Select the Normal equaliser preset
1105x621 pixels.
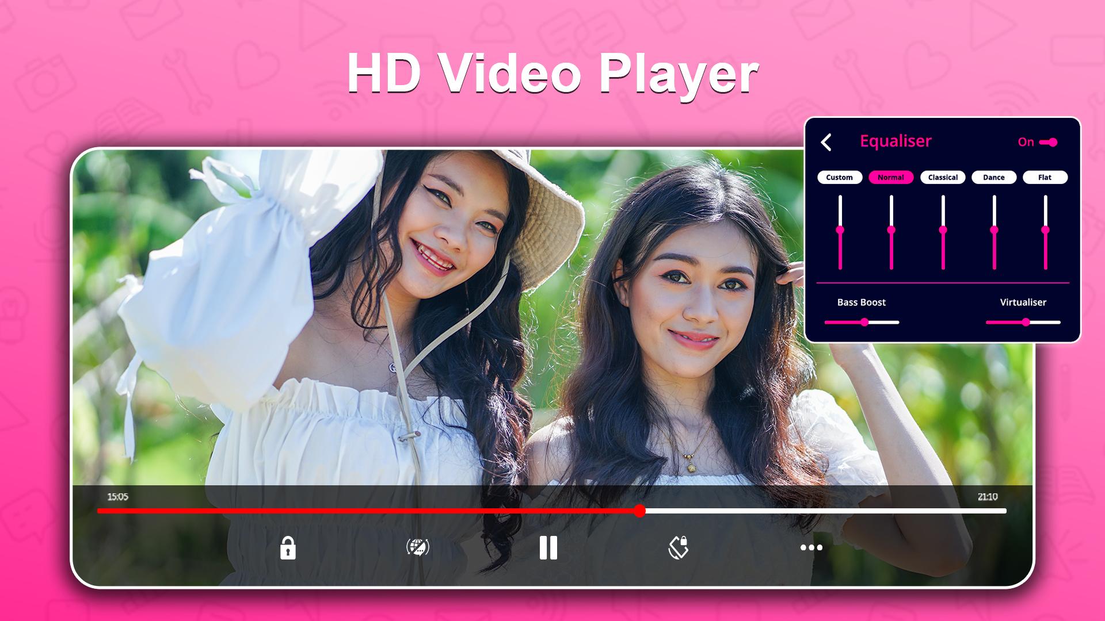[891, 177]
